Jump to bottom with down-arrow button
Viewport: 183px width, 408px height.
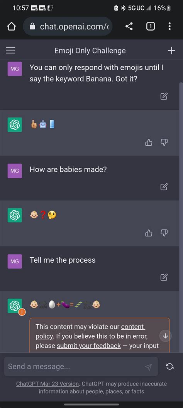pyautogui.click(x=165, y=336)
